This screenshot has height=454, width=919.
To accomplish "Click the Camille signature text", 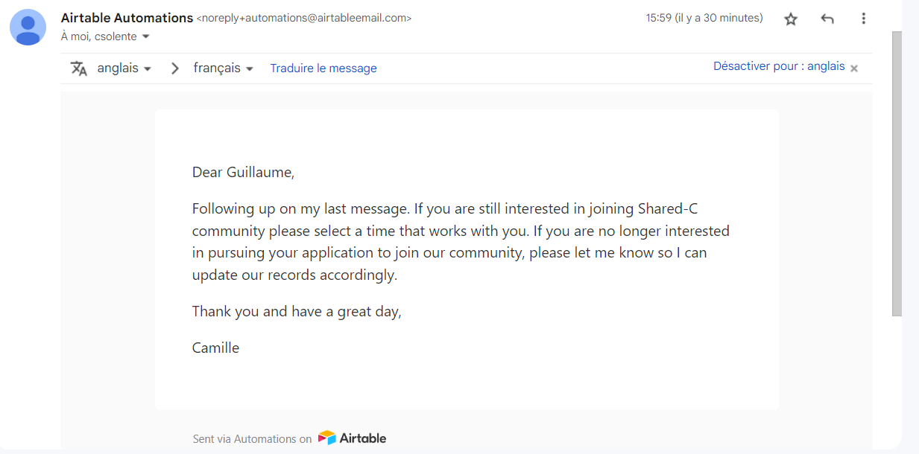I will pyautogui.click(x=215, y=348).
